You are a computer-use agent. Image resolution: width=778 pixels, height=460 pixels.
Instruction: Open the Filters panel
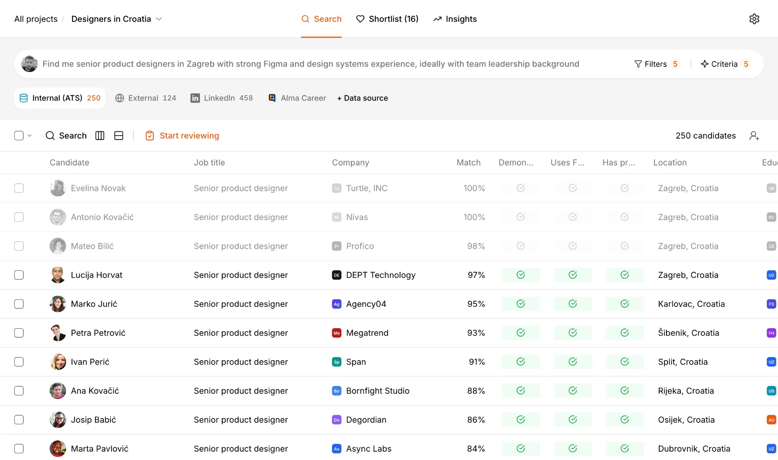656,64
